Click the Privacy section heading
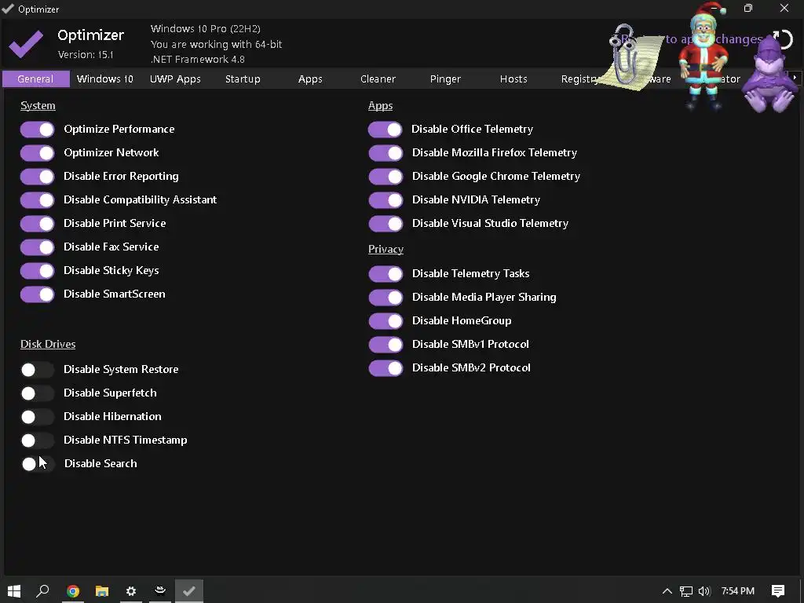 pos(386,249)
